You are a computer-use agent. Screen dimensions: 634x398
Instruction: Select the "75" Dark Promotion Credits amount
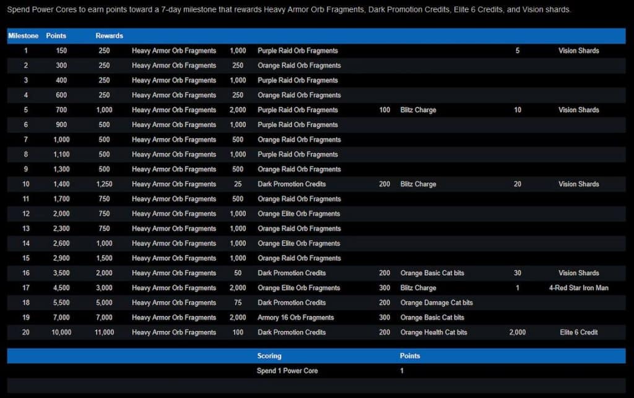[x=238, y=303]
